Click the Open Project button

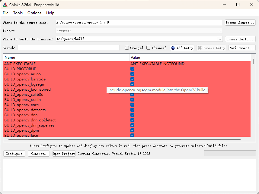coord(64,153)
